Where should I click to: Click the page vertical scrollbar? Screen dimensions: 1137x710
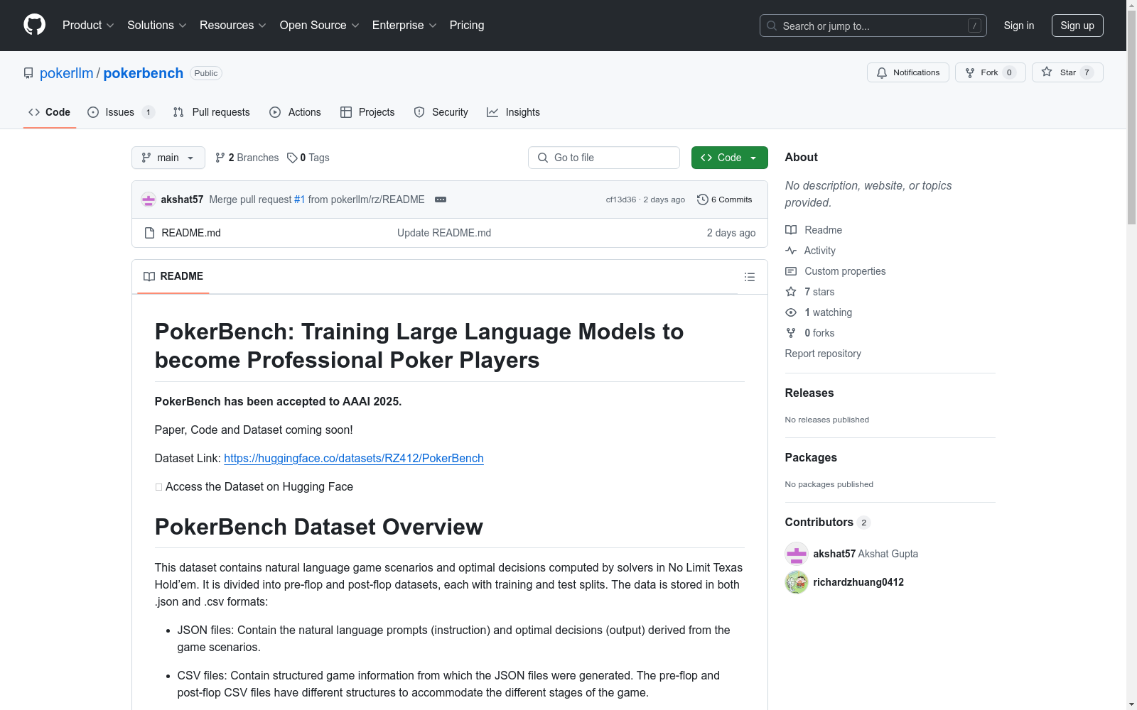[x=1131, y=117]
